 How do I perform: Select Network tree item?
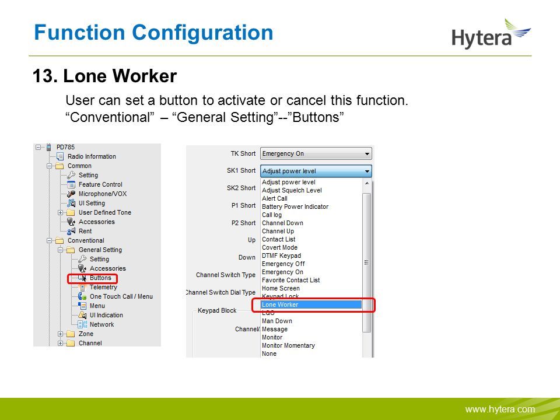pyautogui.click(x=101, y=324)
